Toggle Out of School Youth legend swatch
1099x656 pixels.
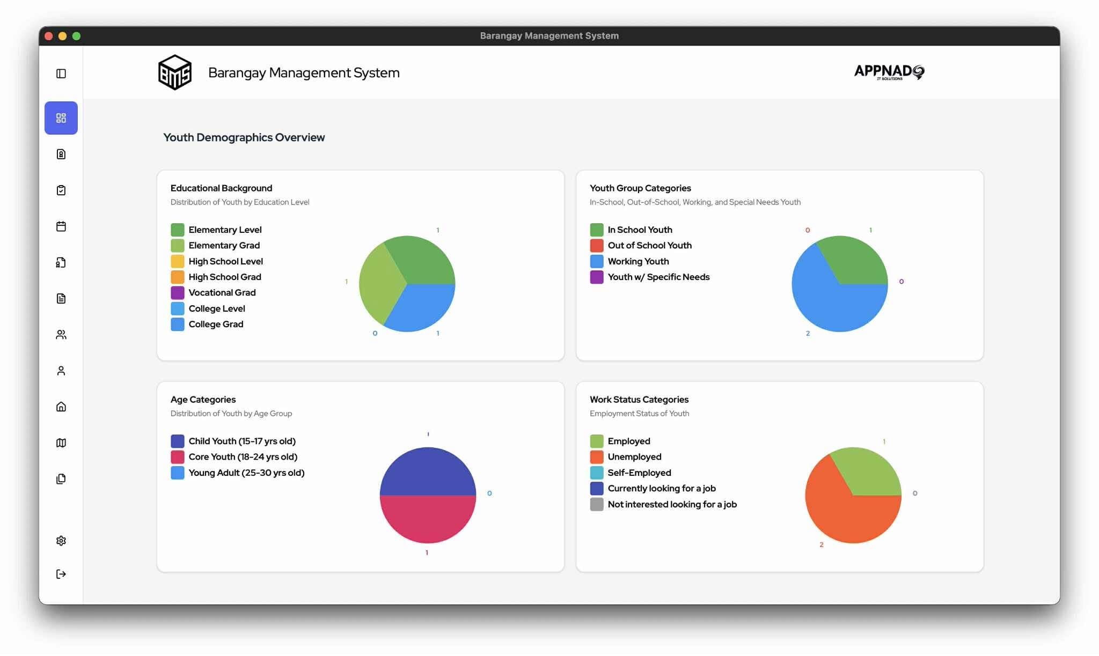click(597, 246)
